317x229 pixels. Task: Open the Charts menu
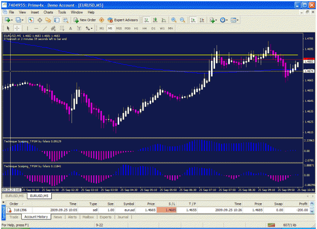point(48,12)
